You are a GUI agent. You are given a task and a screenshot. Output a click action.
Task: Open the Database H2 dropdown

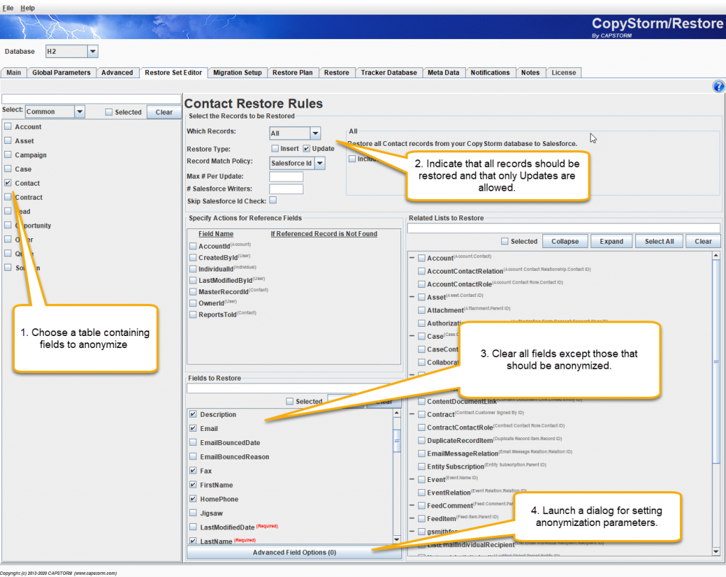click(93, 52)
